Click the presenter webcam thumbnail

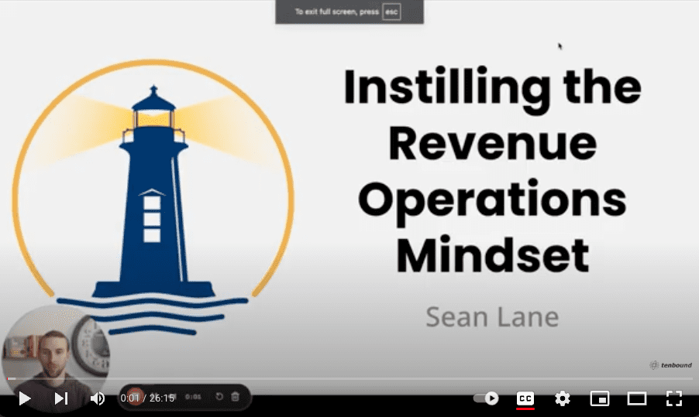(54, 352)
